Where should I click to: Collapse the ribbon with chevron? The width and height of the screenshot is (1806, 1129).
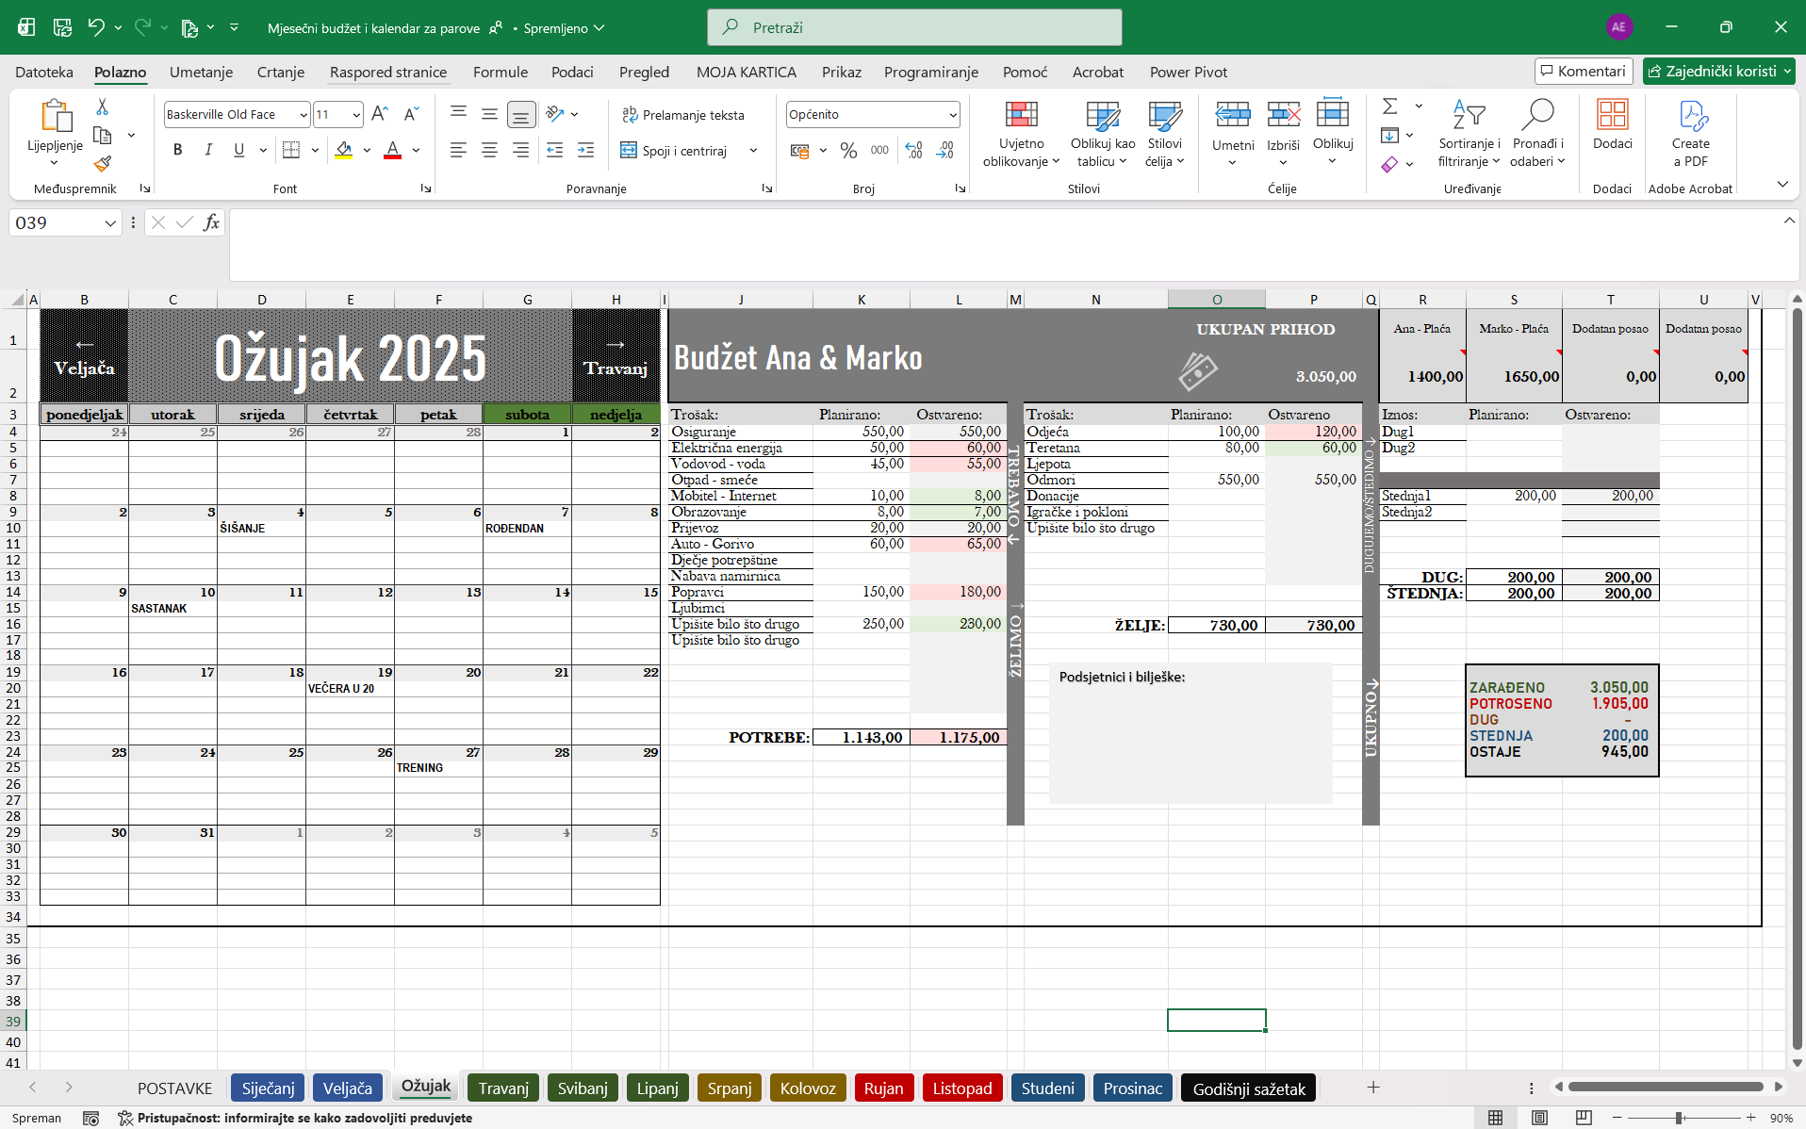[1781, 184]
